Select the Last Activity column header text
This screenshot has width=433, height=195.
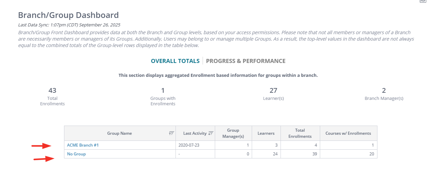click(x=195, y=133)
